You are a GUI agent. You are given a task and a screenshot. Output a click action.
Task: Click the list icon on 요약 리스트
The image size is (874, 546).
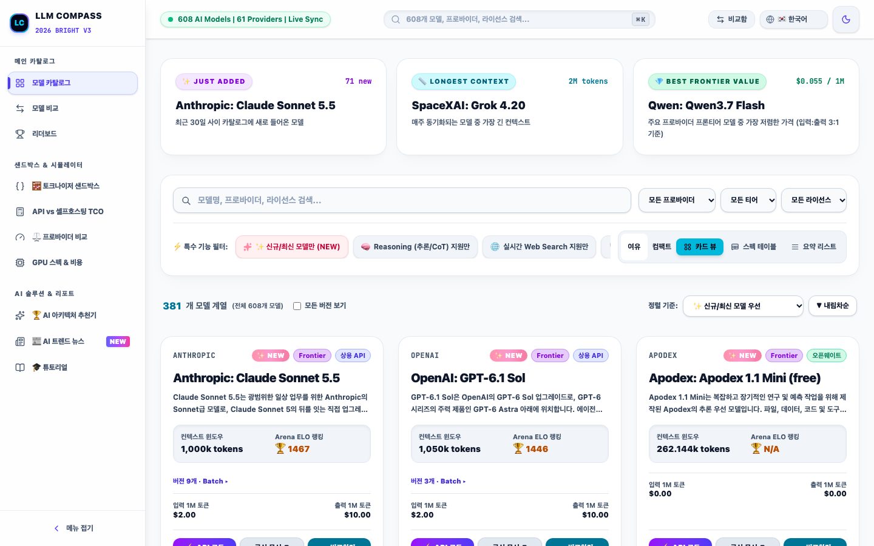pos(795,247)
